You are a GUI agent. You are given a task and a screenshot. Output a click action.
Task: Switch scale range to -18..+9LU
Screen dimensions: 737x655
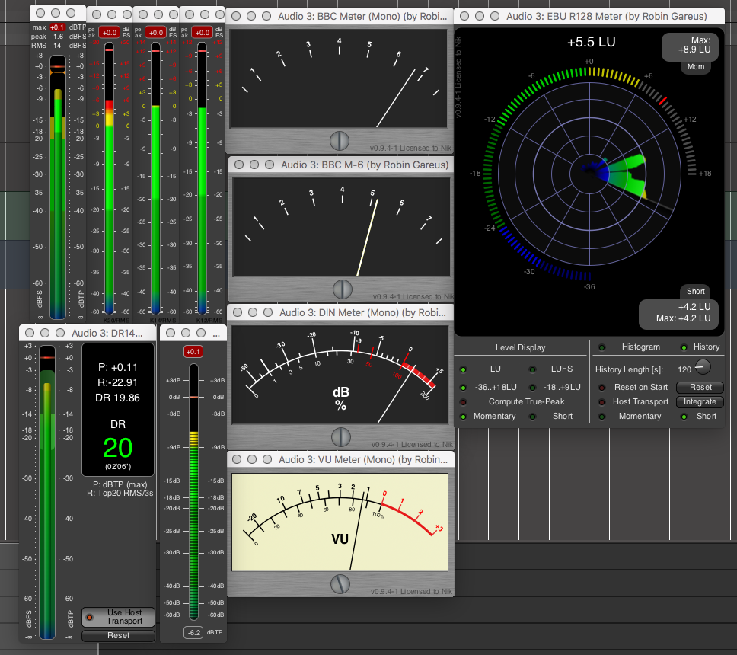click(x=562, y=387)
